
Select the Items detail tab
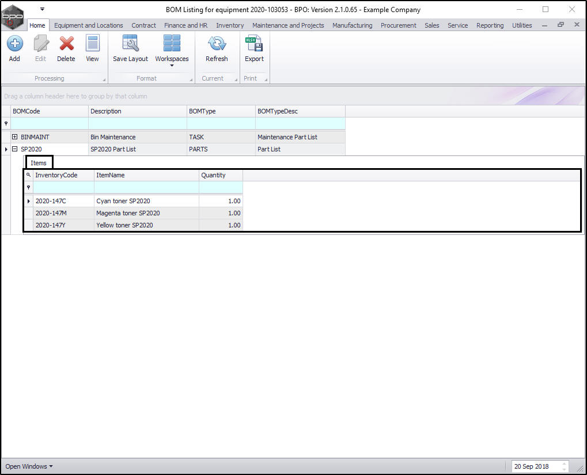click(39, 163)
